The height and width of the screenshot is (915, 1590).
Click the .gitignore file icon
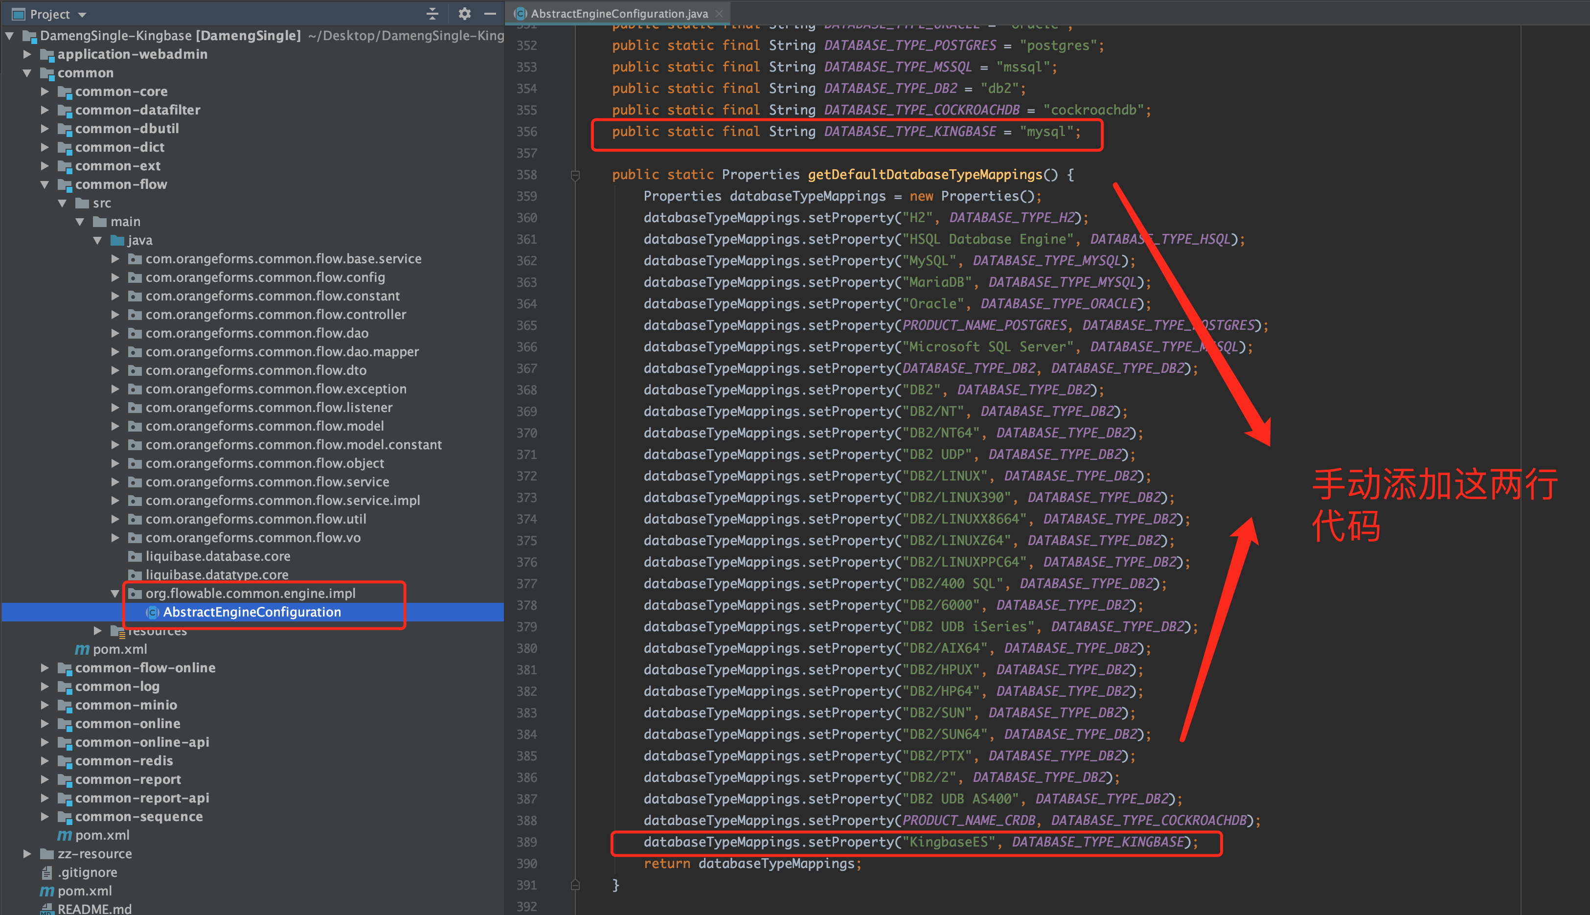point(46,872)
